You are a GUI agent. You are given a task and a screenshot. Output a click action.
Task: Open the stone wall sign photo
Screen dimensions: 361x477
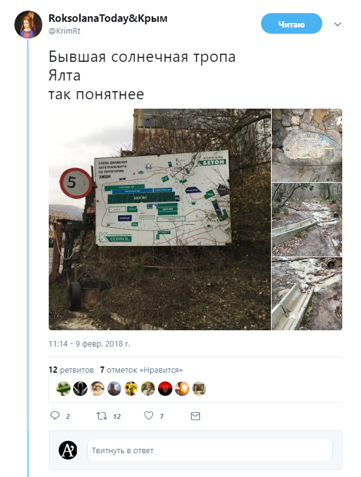[307, 145]
